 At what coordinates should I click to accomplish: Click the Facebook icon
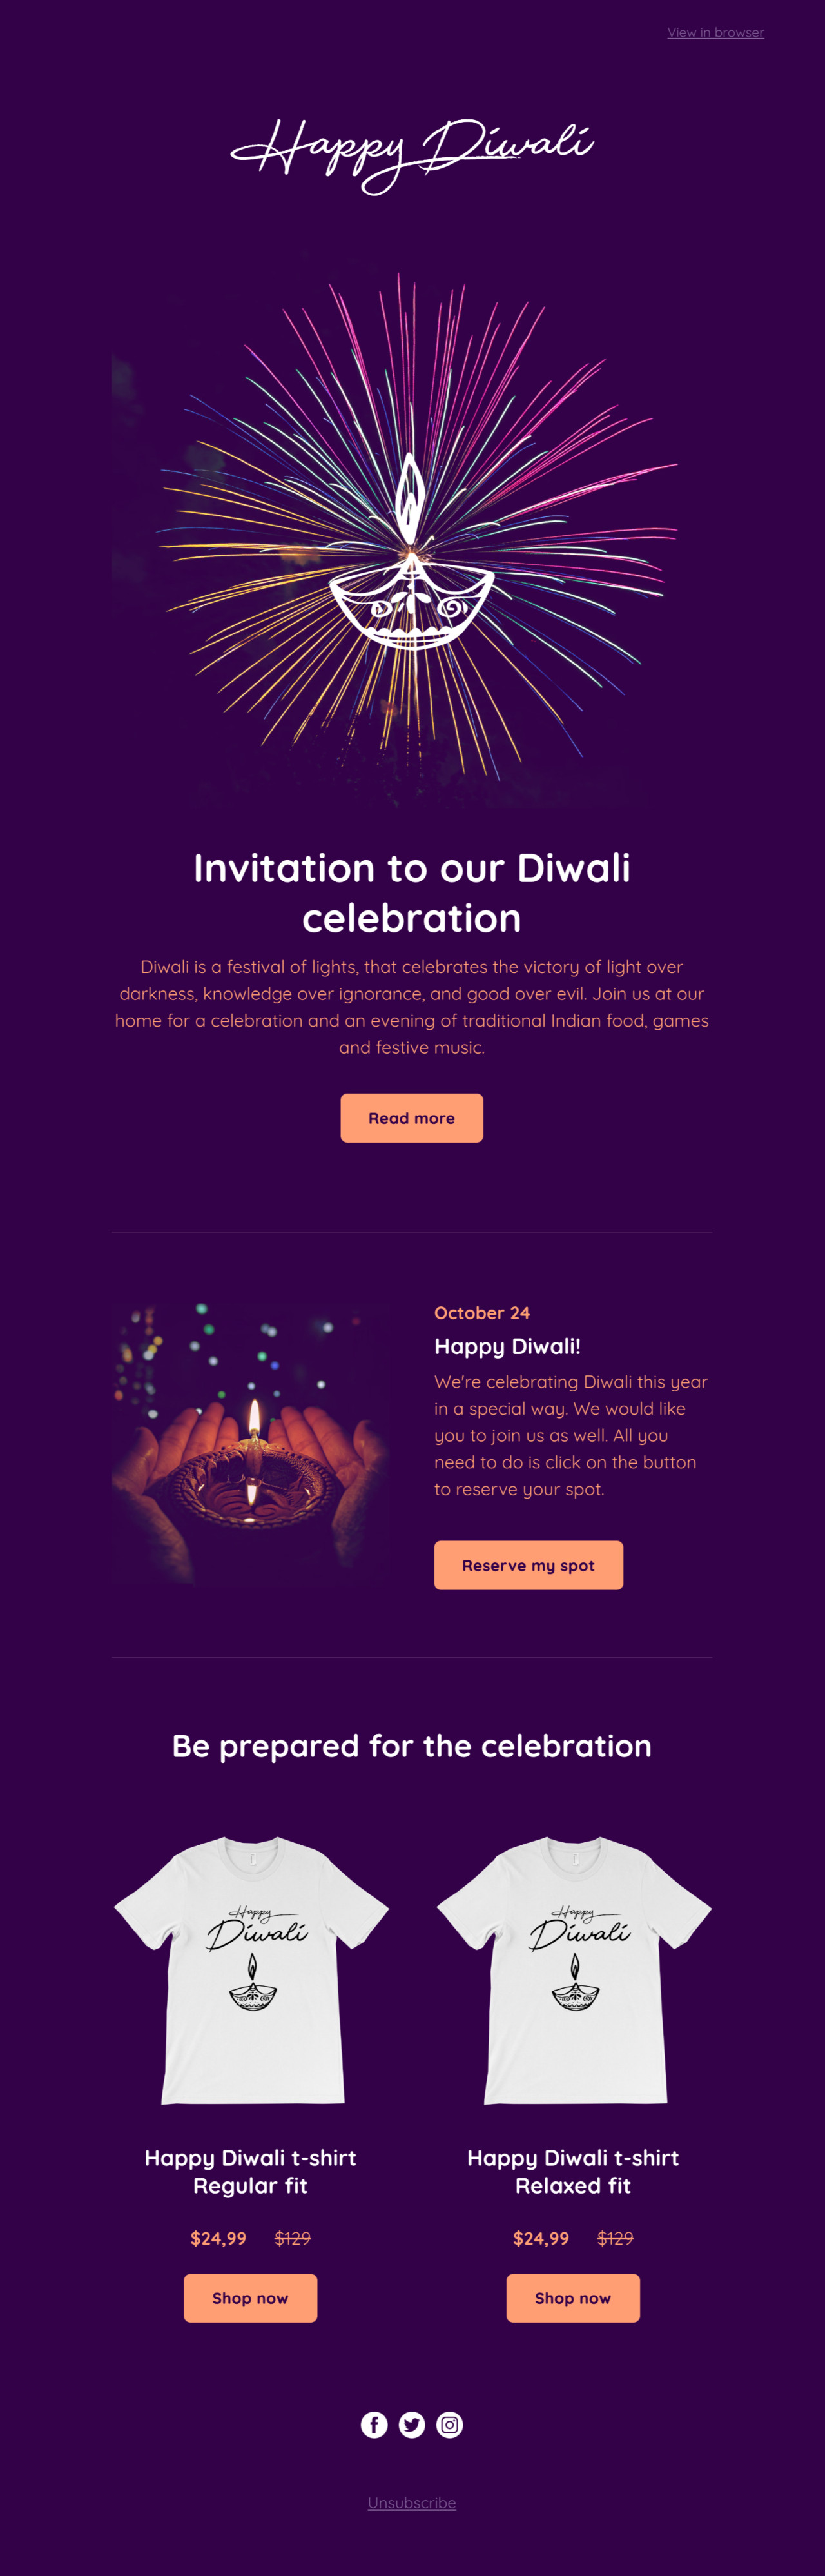374,2424
